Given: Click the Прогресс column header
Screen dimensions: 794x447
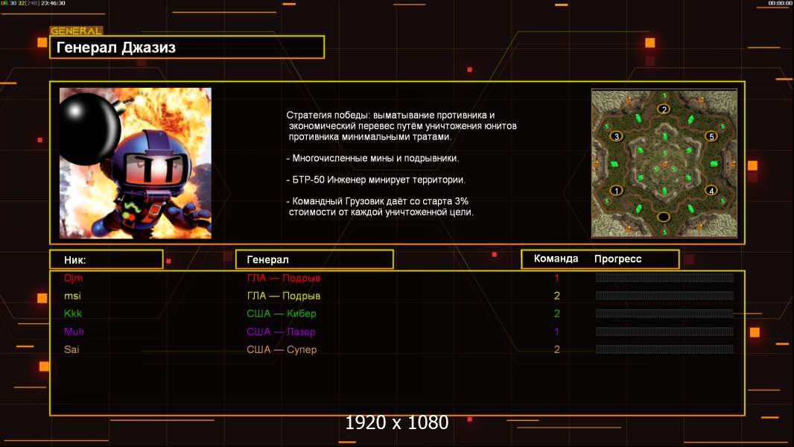Looking at the screenshot, I should [x=617, y=259].
